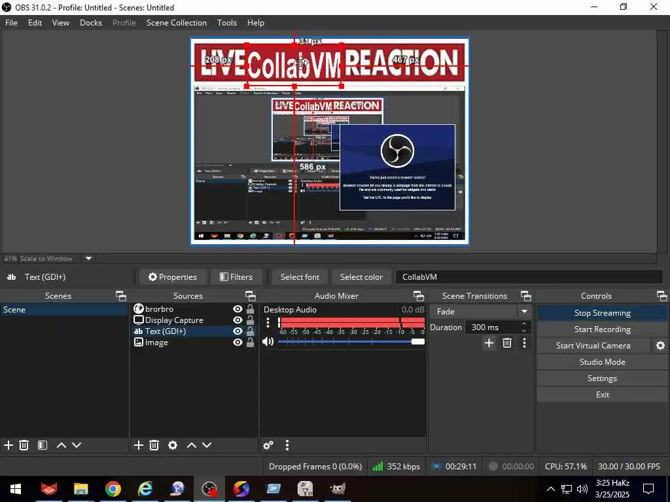Move scene up arrow
Viewport: 670px width, 502px height.
[x=61, y=445]
